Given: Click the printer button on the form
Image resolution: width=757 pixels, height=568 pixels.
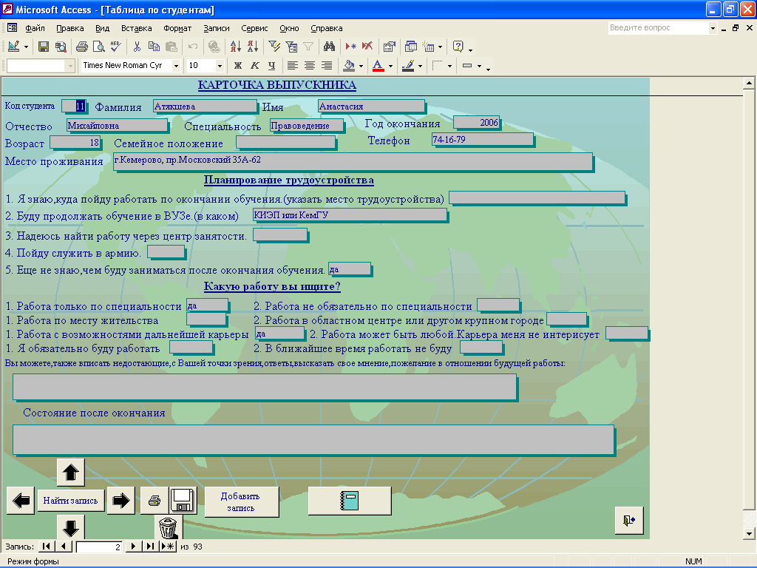Looking at the screenshot, I should 155,501.
